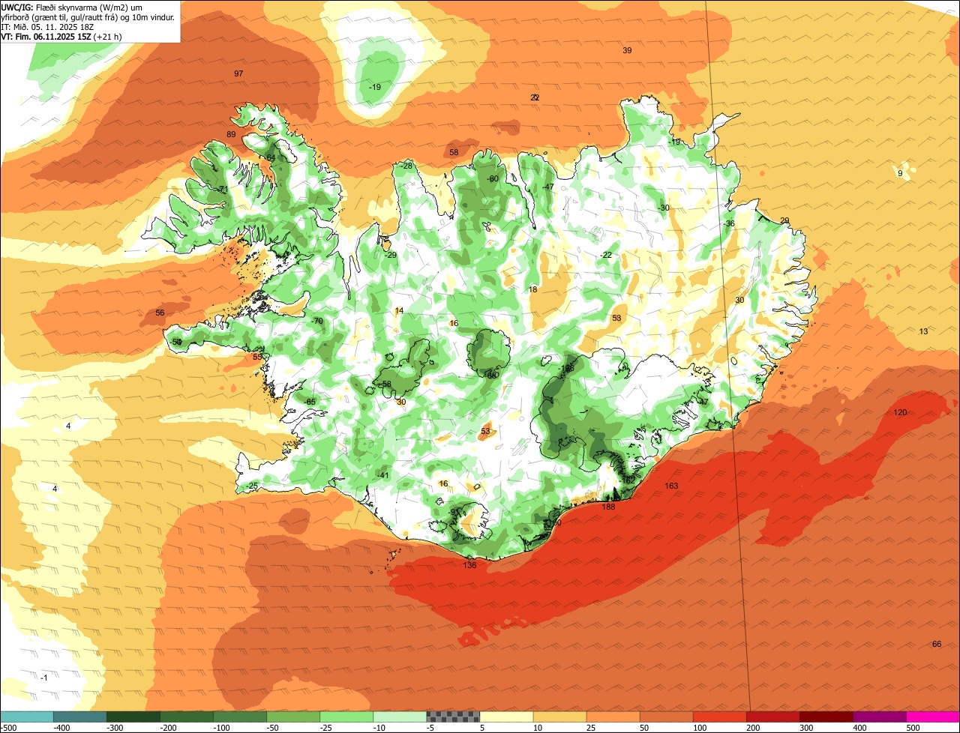Click the map value 9
The height and width of the screenshot is (733, 960).
click(900, 173)
